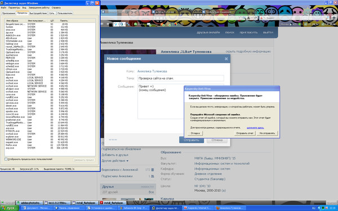This screenshot has width=338, height=211.
Task: Open the Вид menu in Task Manager
Action: point(24,7)
